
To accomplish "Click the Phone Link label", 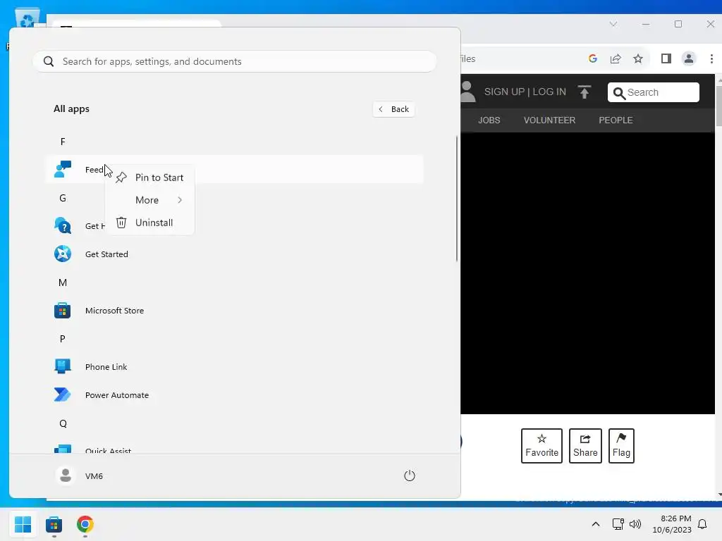I will point(106,367).
